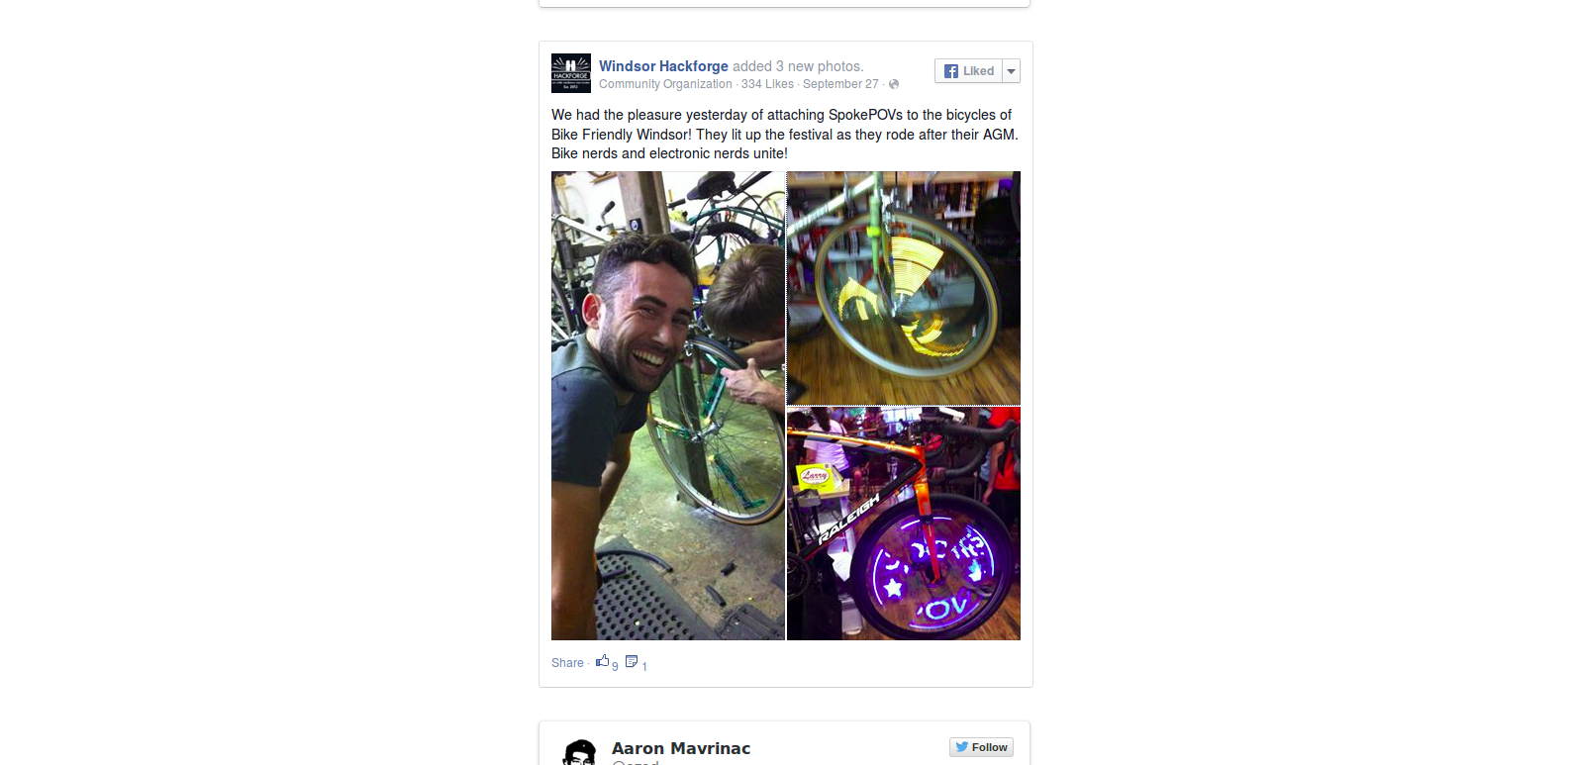This screenshot has height=765, width=1571.
Task: Open the spinning green bike wheel photo
Action: [904, 288]
